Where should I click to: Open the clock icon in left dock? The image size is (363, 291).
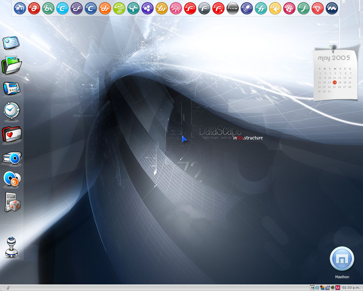(12, 110)
